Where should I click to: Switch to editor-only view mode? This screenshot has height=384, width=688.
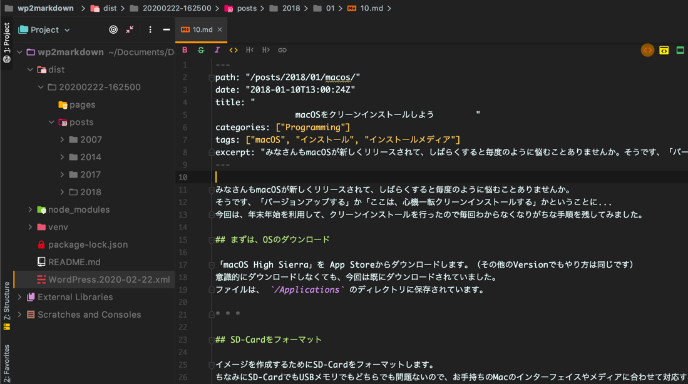[647, 50]
